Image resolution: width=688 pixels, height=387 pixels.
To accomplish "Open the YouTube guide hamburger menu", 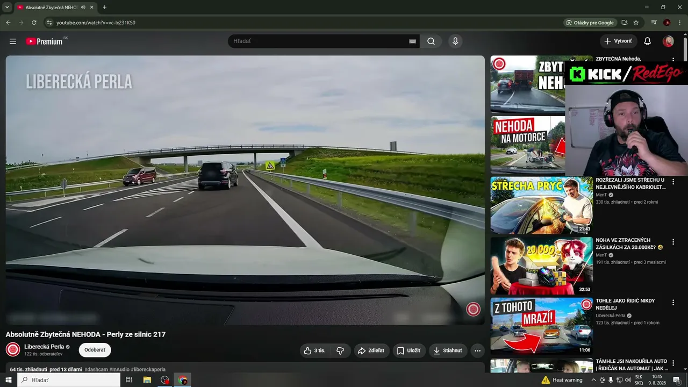I will (13, 41).
